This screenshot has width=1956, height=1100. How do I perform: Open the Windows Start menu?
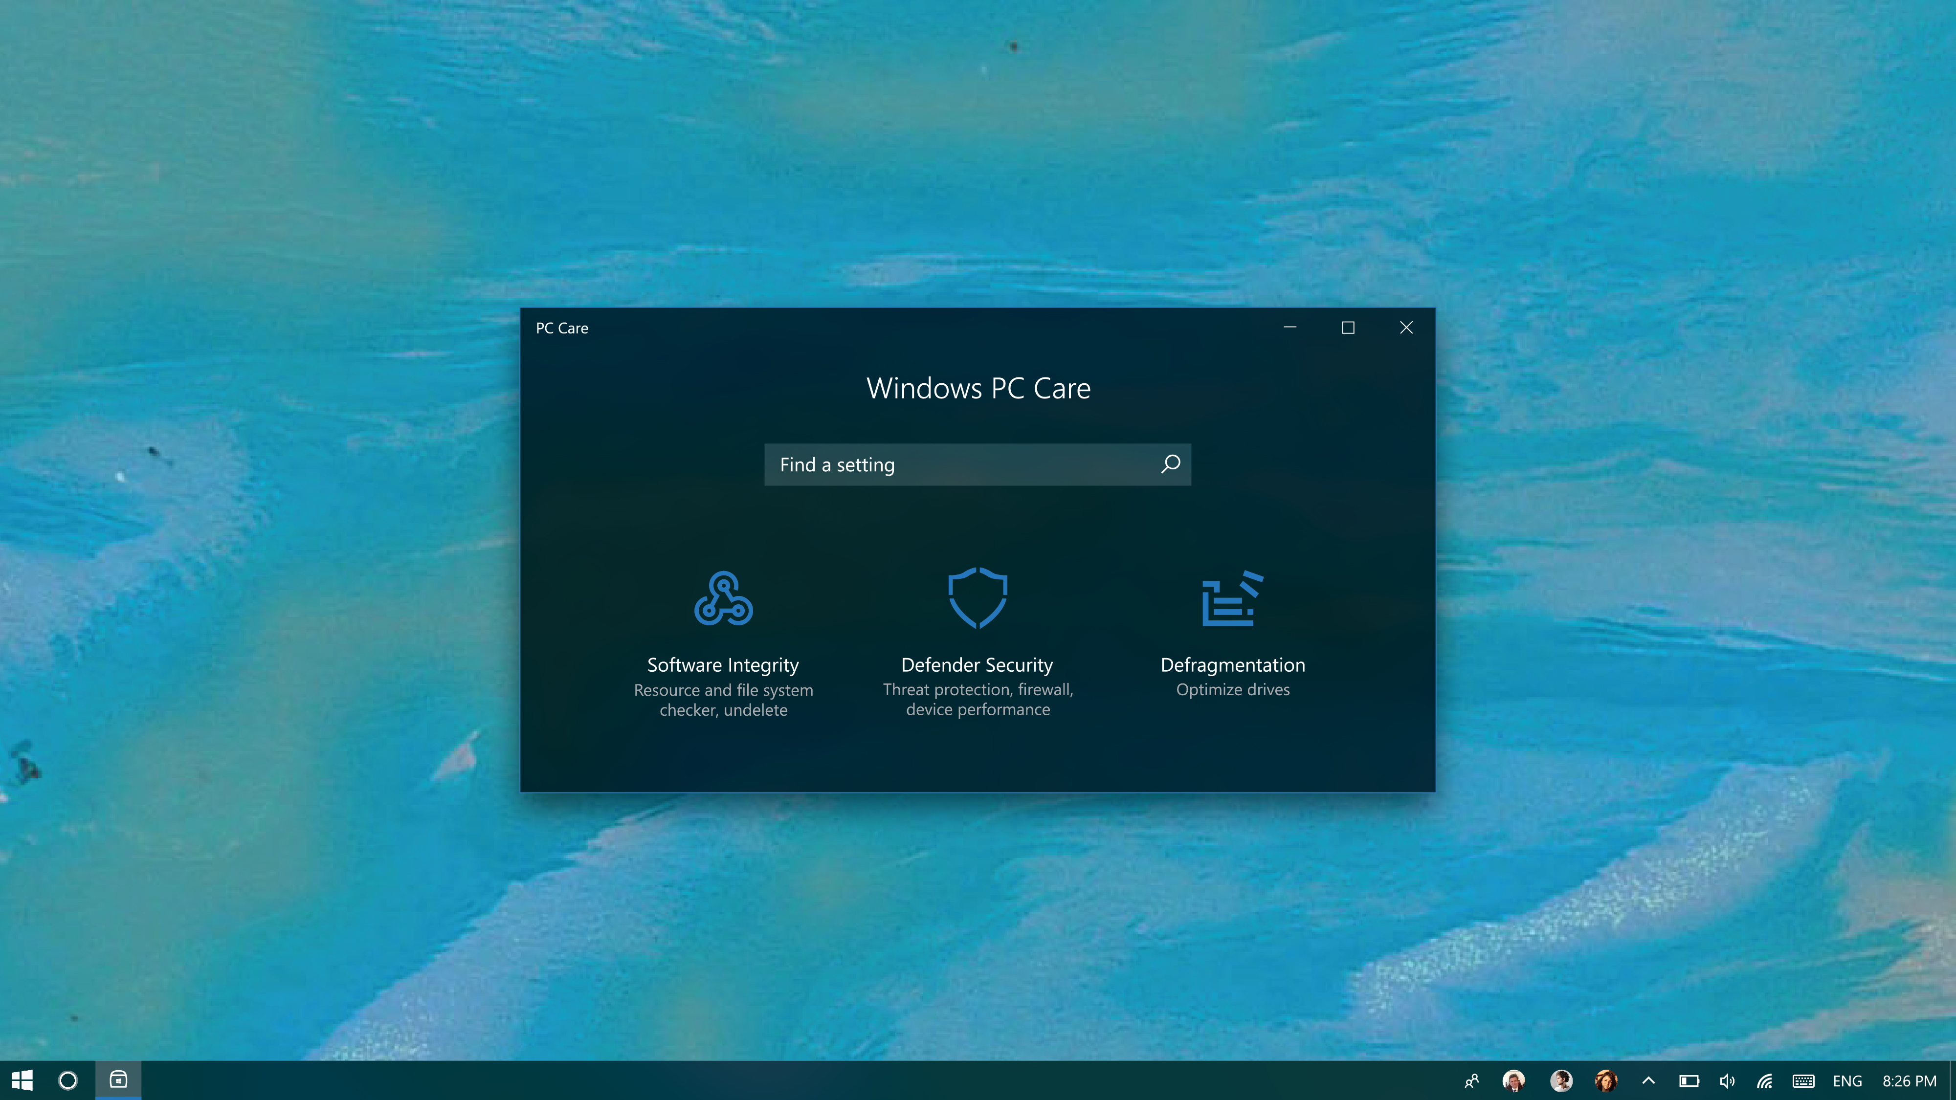pos(22,1080)
